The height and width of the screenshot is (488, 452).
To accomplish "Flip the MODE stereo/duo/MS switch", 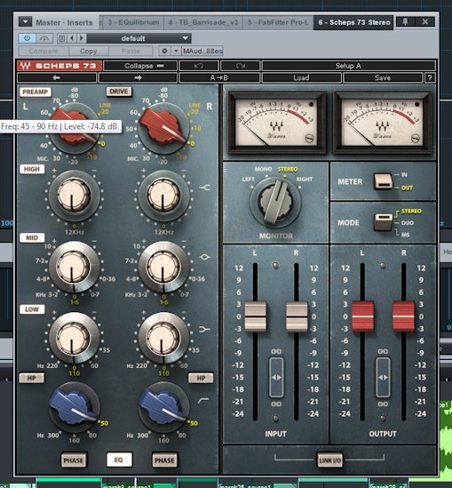I will pos(383,222).
